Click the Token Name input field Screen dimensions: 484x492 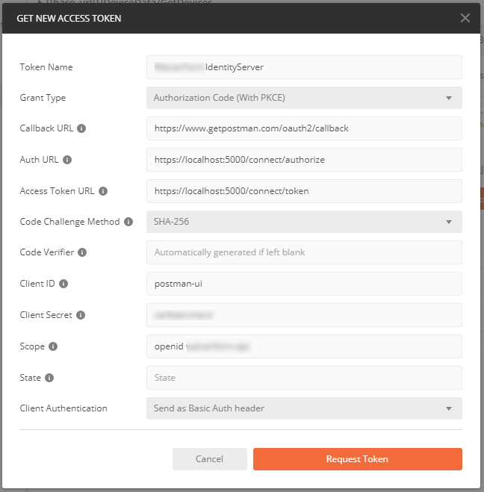(x=304, y=67)
